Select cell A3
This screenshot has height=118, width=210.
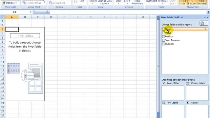(12, 29)
